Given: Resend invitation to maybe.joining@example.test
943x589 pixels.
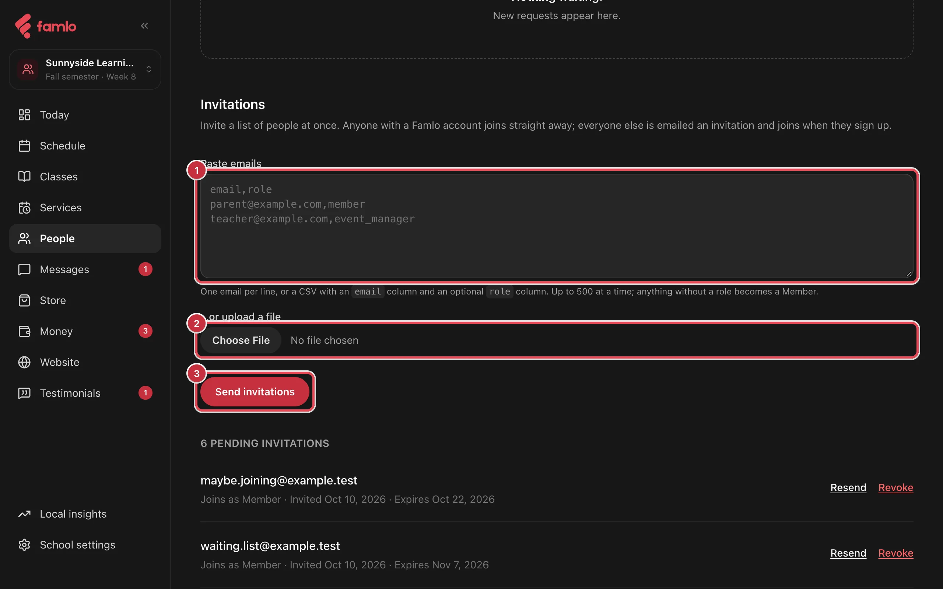Looking at the screenshot, I should click(848, 488).
